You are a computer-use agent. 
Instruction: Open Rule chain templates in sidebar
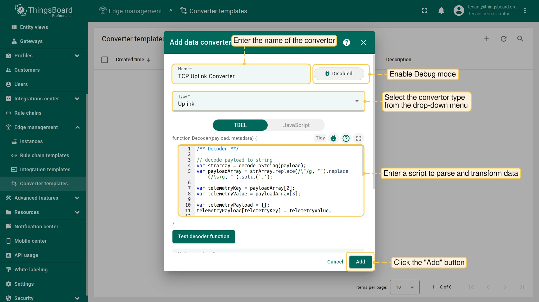coord(44,155)
